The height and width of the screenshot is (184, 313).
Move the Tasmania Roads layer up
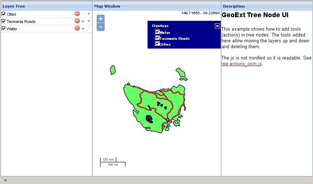click(83, 21)
